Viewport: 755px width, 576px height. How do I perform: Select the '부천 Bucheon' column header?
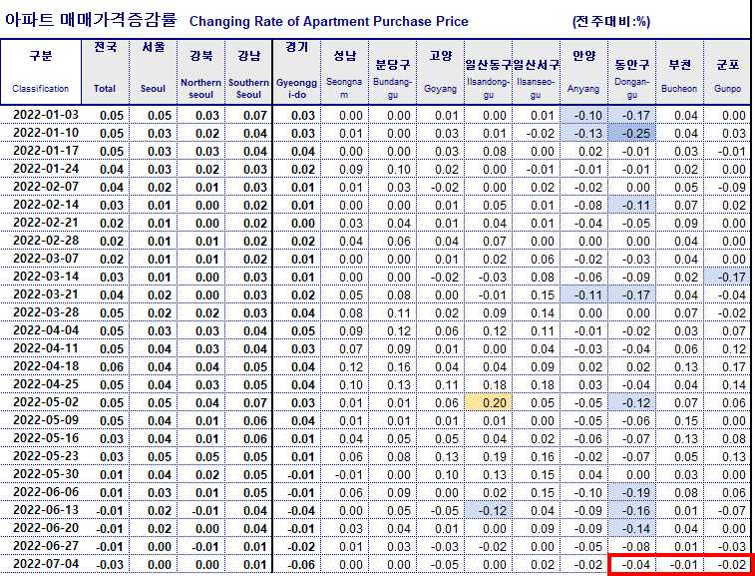click(x=679, y=72)
